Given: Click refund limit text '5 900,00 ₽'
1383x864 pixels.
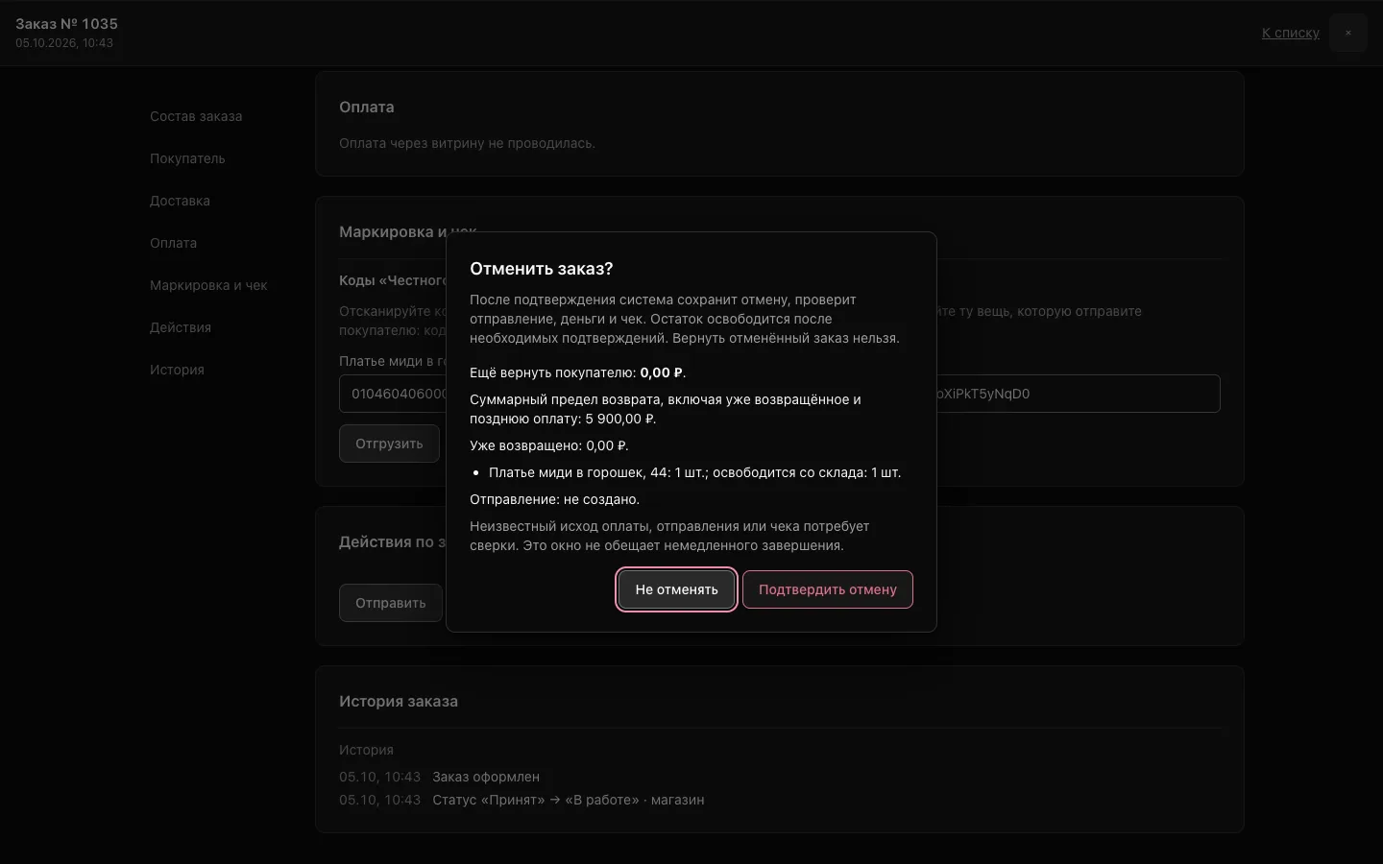Looking at the screenshot, I should tap(619, 419).
